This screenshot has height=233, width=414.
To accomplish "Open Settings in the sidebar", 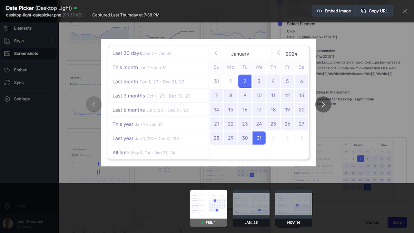I will [28, 99].
